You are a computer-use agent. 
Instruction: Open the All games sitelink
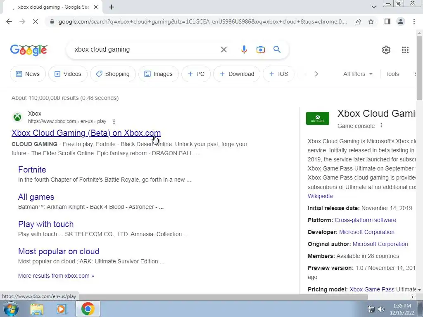pos(36,197)
